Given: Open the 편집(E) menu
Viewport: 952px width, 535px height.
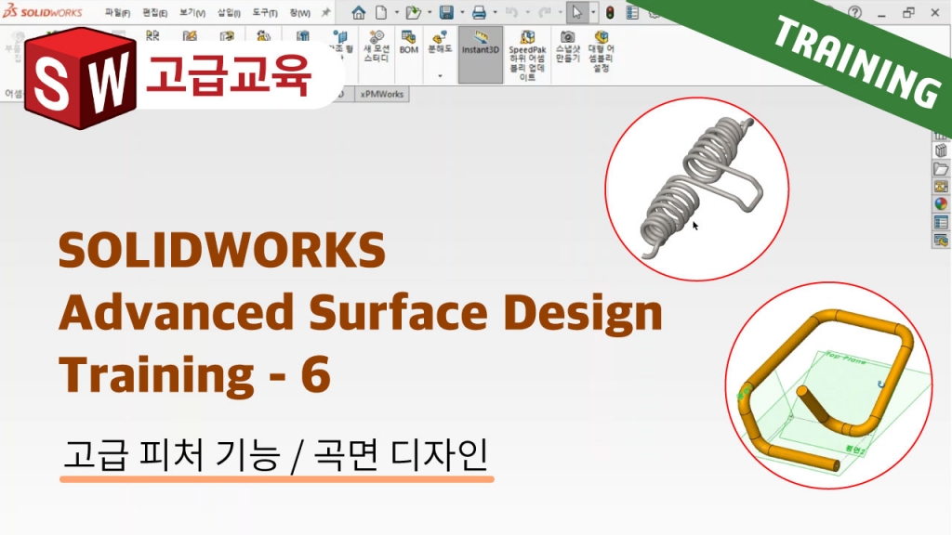Looking at the screenshot, I should pos(155,13).
